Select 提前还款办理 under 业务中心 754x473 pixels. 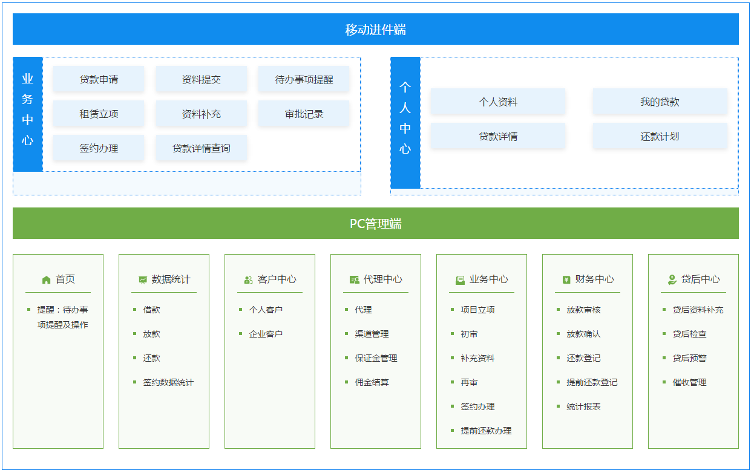tap(486, 431)
